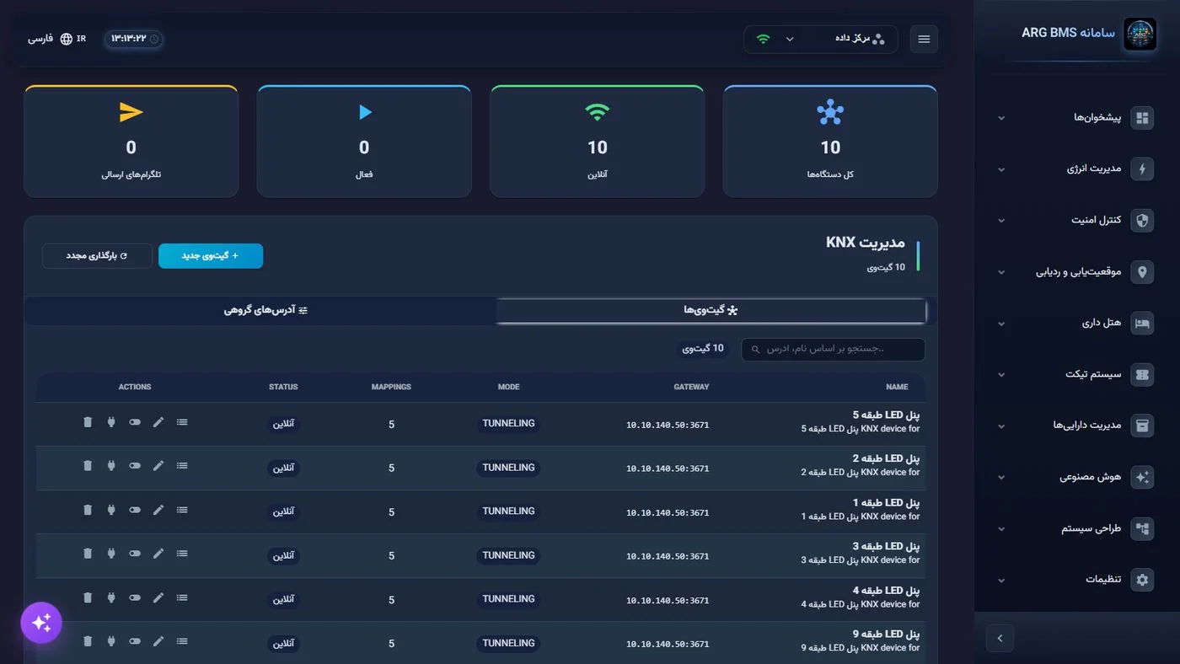Expand the تنظیمات chevron

click(1001, 581)
